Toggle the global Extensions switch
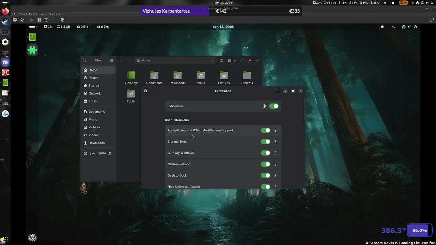 274,106
